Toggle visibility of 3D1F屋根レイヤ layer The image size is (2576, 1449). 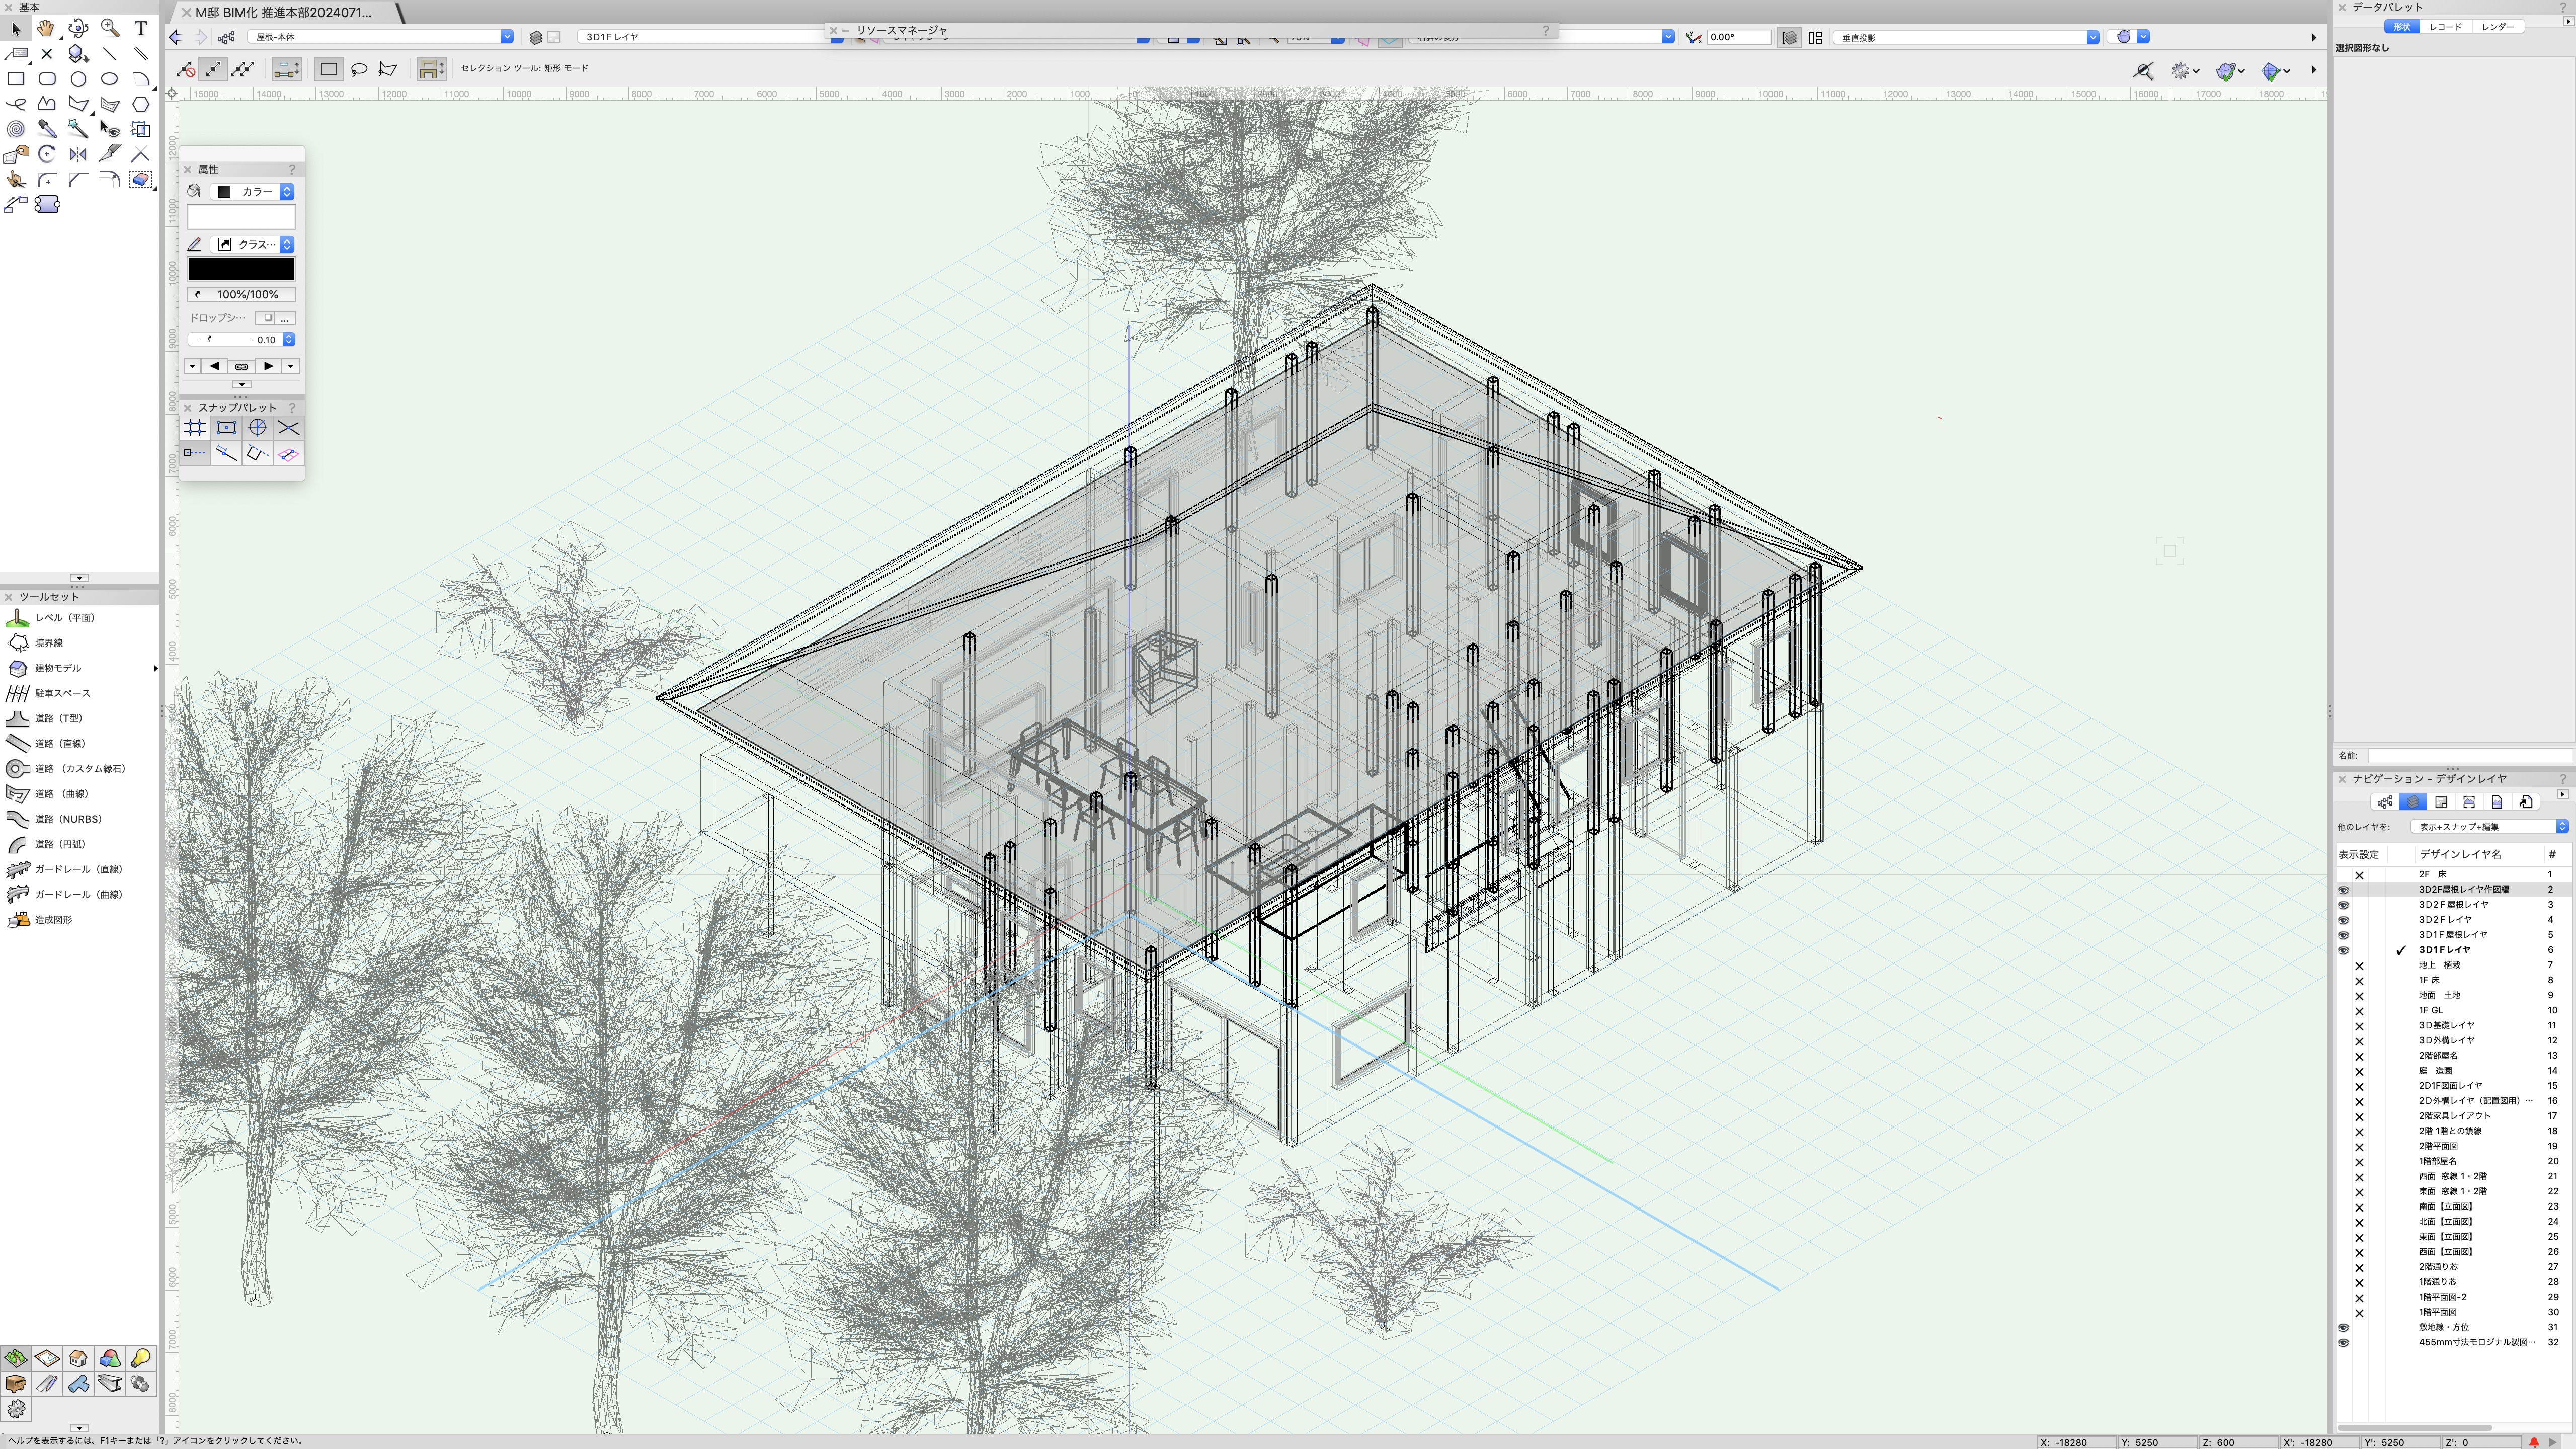[2343, 935]
